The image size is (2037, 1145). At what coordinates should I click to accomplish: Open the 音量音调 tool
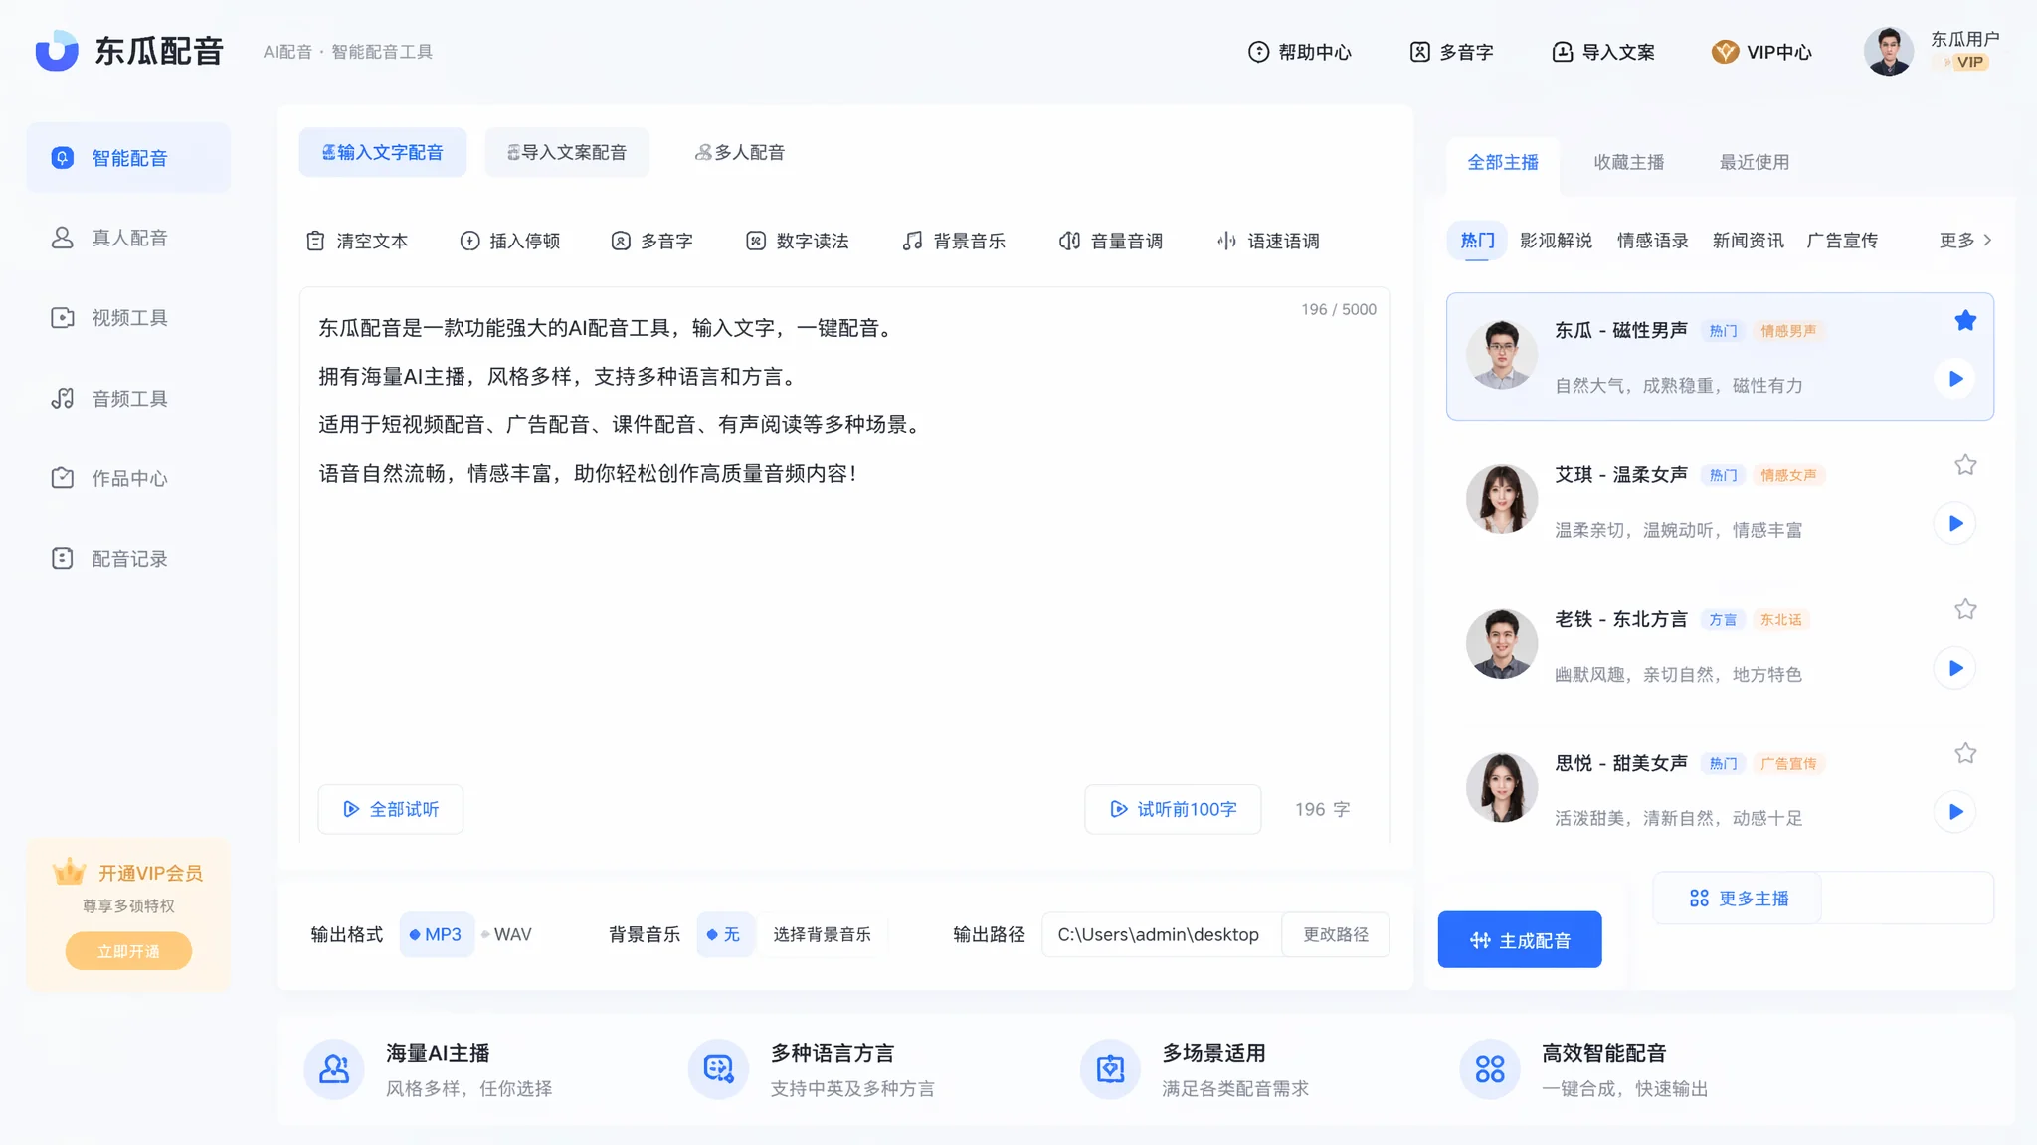pos(1110,241)
